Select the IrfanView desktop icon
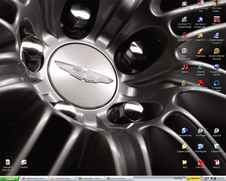226x181 pixels. 201,163
